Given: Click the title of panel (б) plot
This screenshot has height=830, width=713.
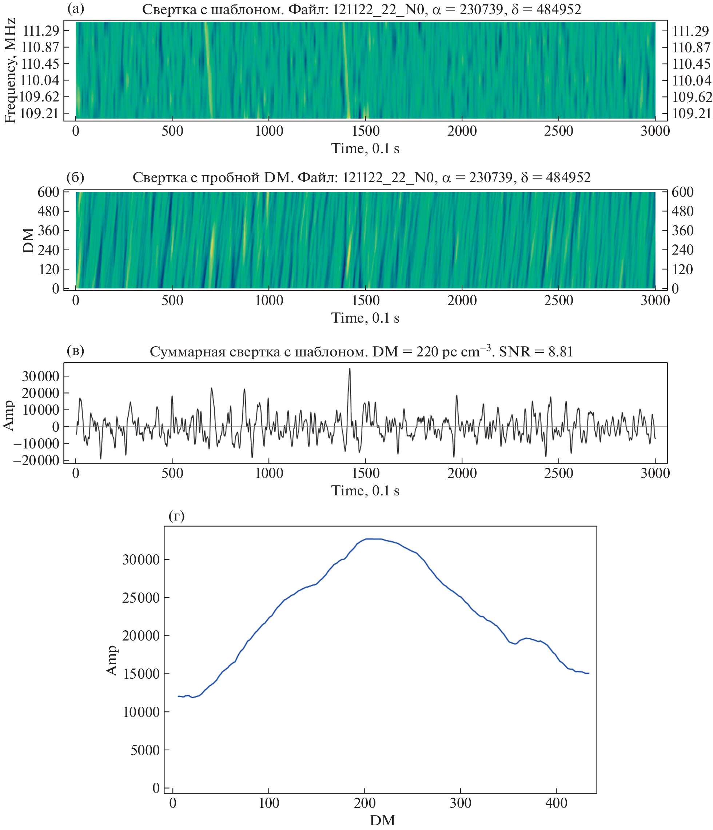Looking at the screenshot, I should click(361, 177).
